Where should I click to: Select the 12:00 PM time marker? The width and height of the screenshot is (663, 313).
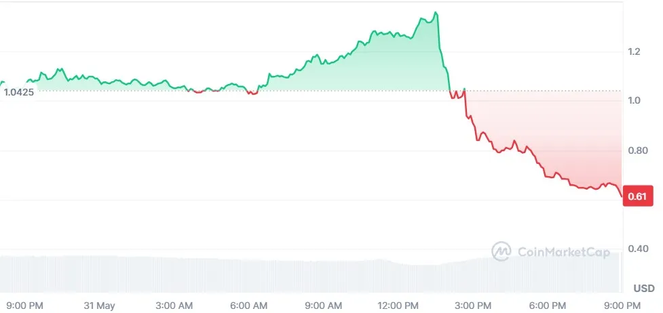pyautogui.click(x=398, y=306)
